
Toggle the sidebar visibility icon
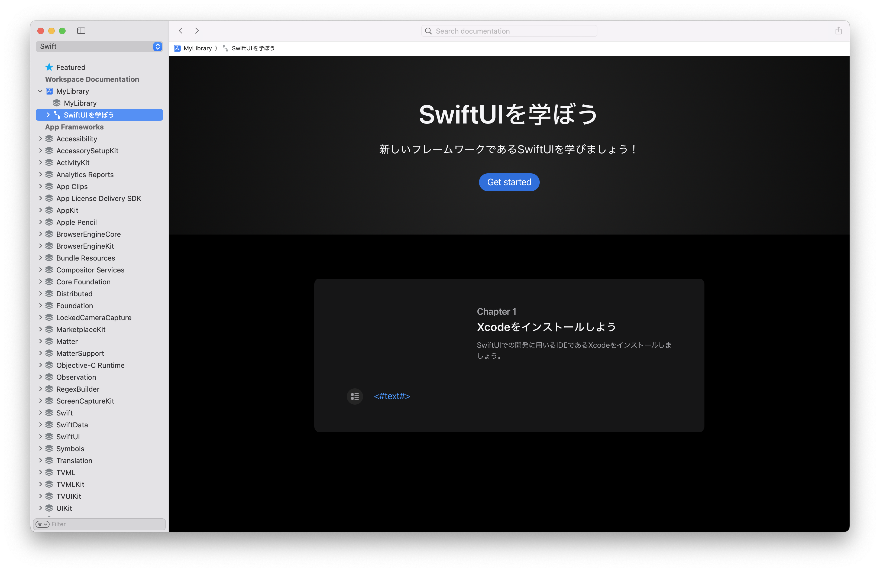coord(81,31)
